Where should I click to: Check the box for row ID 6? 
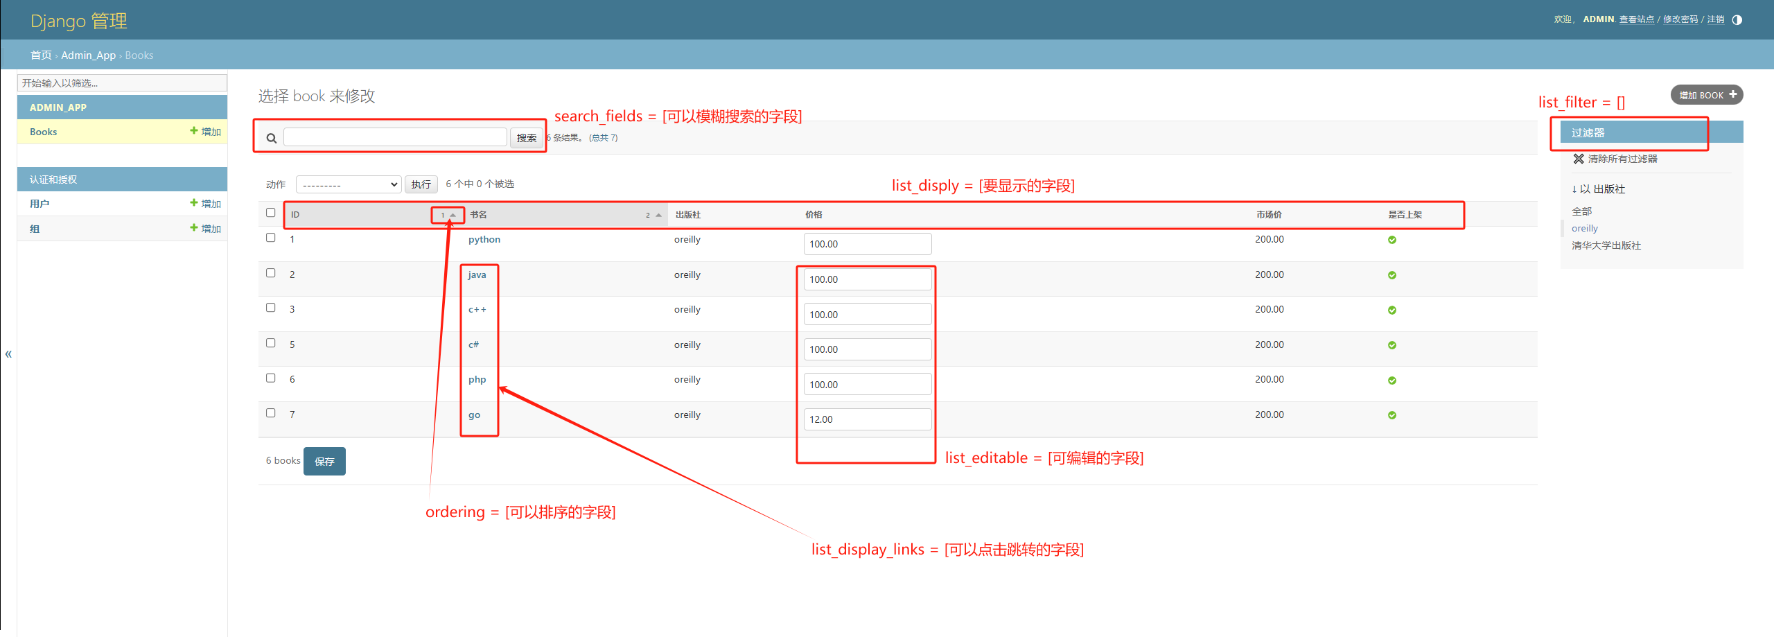tap(271, 378)
